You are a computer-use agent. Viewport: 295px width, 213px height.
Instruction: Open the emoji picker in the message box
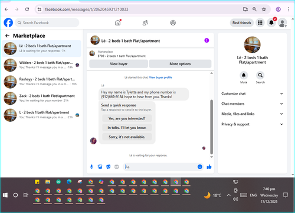[200, 167]
